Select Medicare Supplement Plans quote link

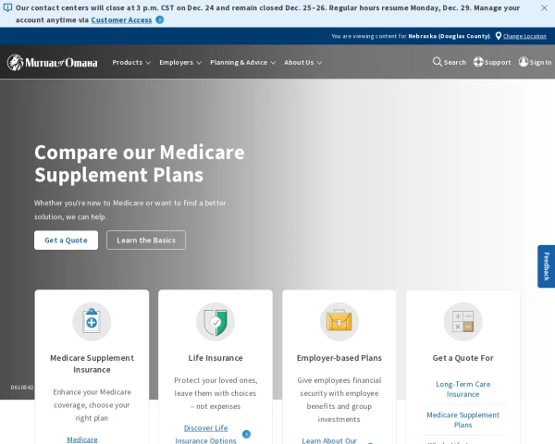point(463,420)
